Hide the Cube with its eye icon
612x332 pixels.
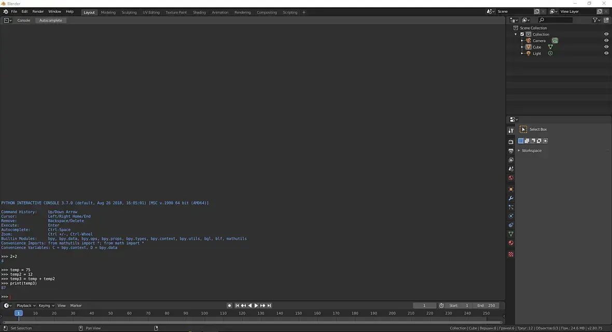[606, 47]
